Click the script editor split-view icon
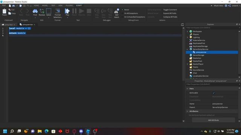Screen dimensions: 241x135 (x=182, y=24)
